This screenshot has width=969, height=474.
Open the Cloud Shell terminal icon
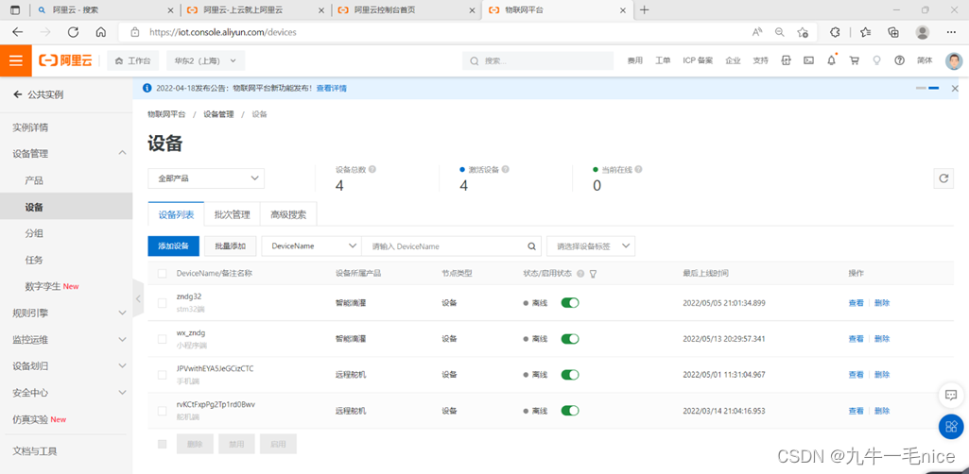(x=808, y=60)
